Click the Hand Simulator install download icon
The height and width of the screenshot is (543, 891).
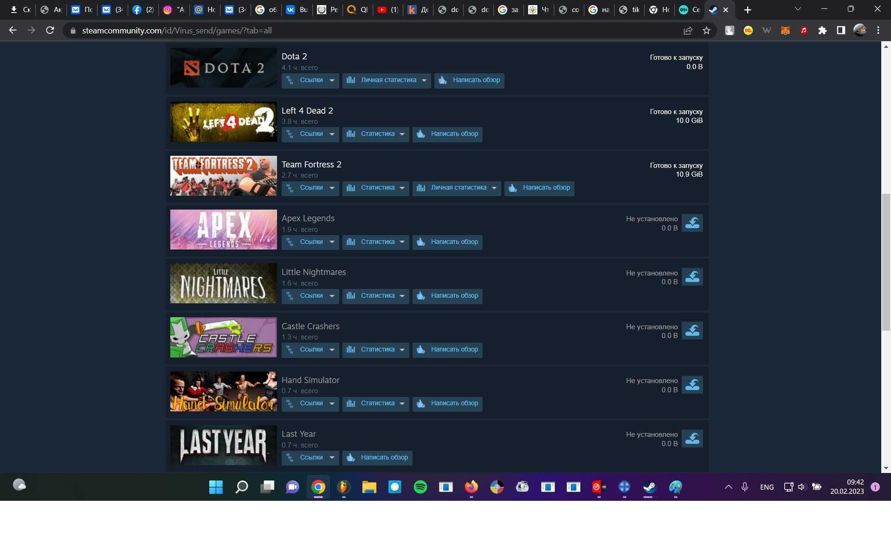692,385
